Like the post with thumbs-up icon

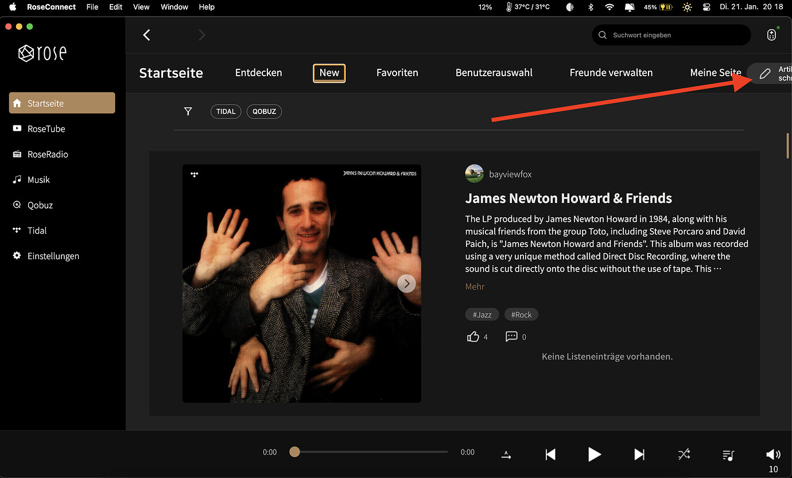[x=473, y=336]
